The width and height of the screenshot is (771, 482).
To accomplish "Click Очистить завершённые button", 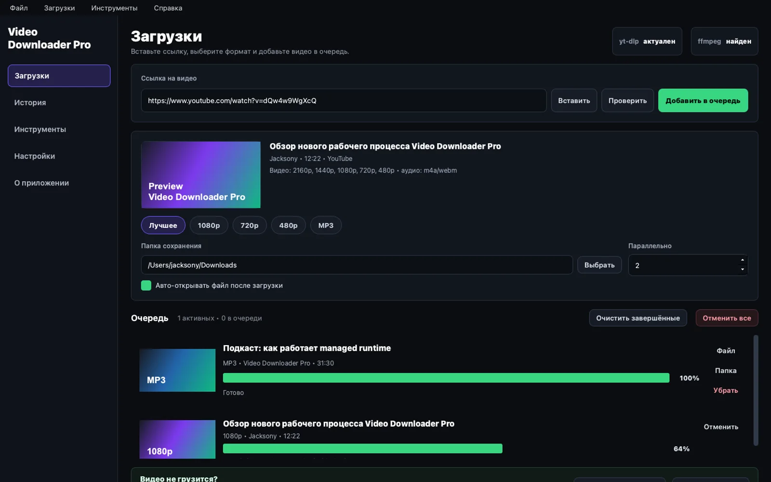I will pos(638,318).
